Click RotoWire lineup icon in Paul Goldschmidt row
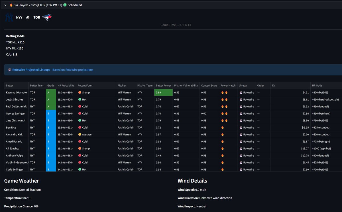 tap(241, 107)
